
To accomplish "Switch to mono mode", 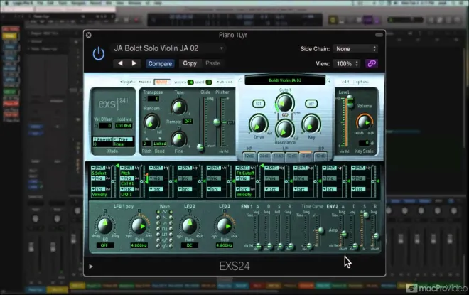I will 145,82.
